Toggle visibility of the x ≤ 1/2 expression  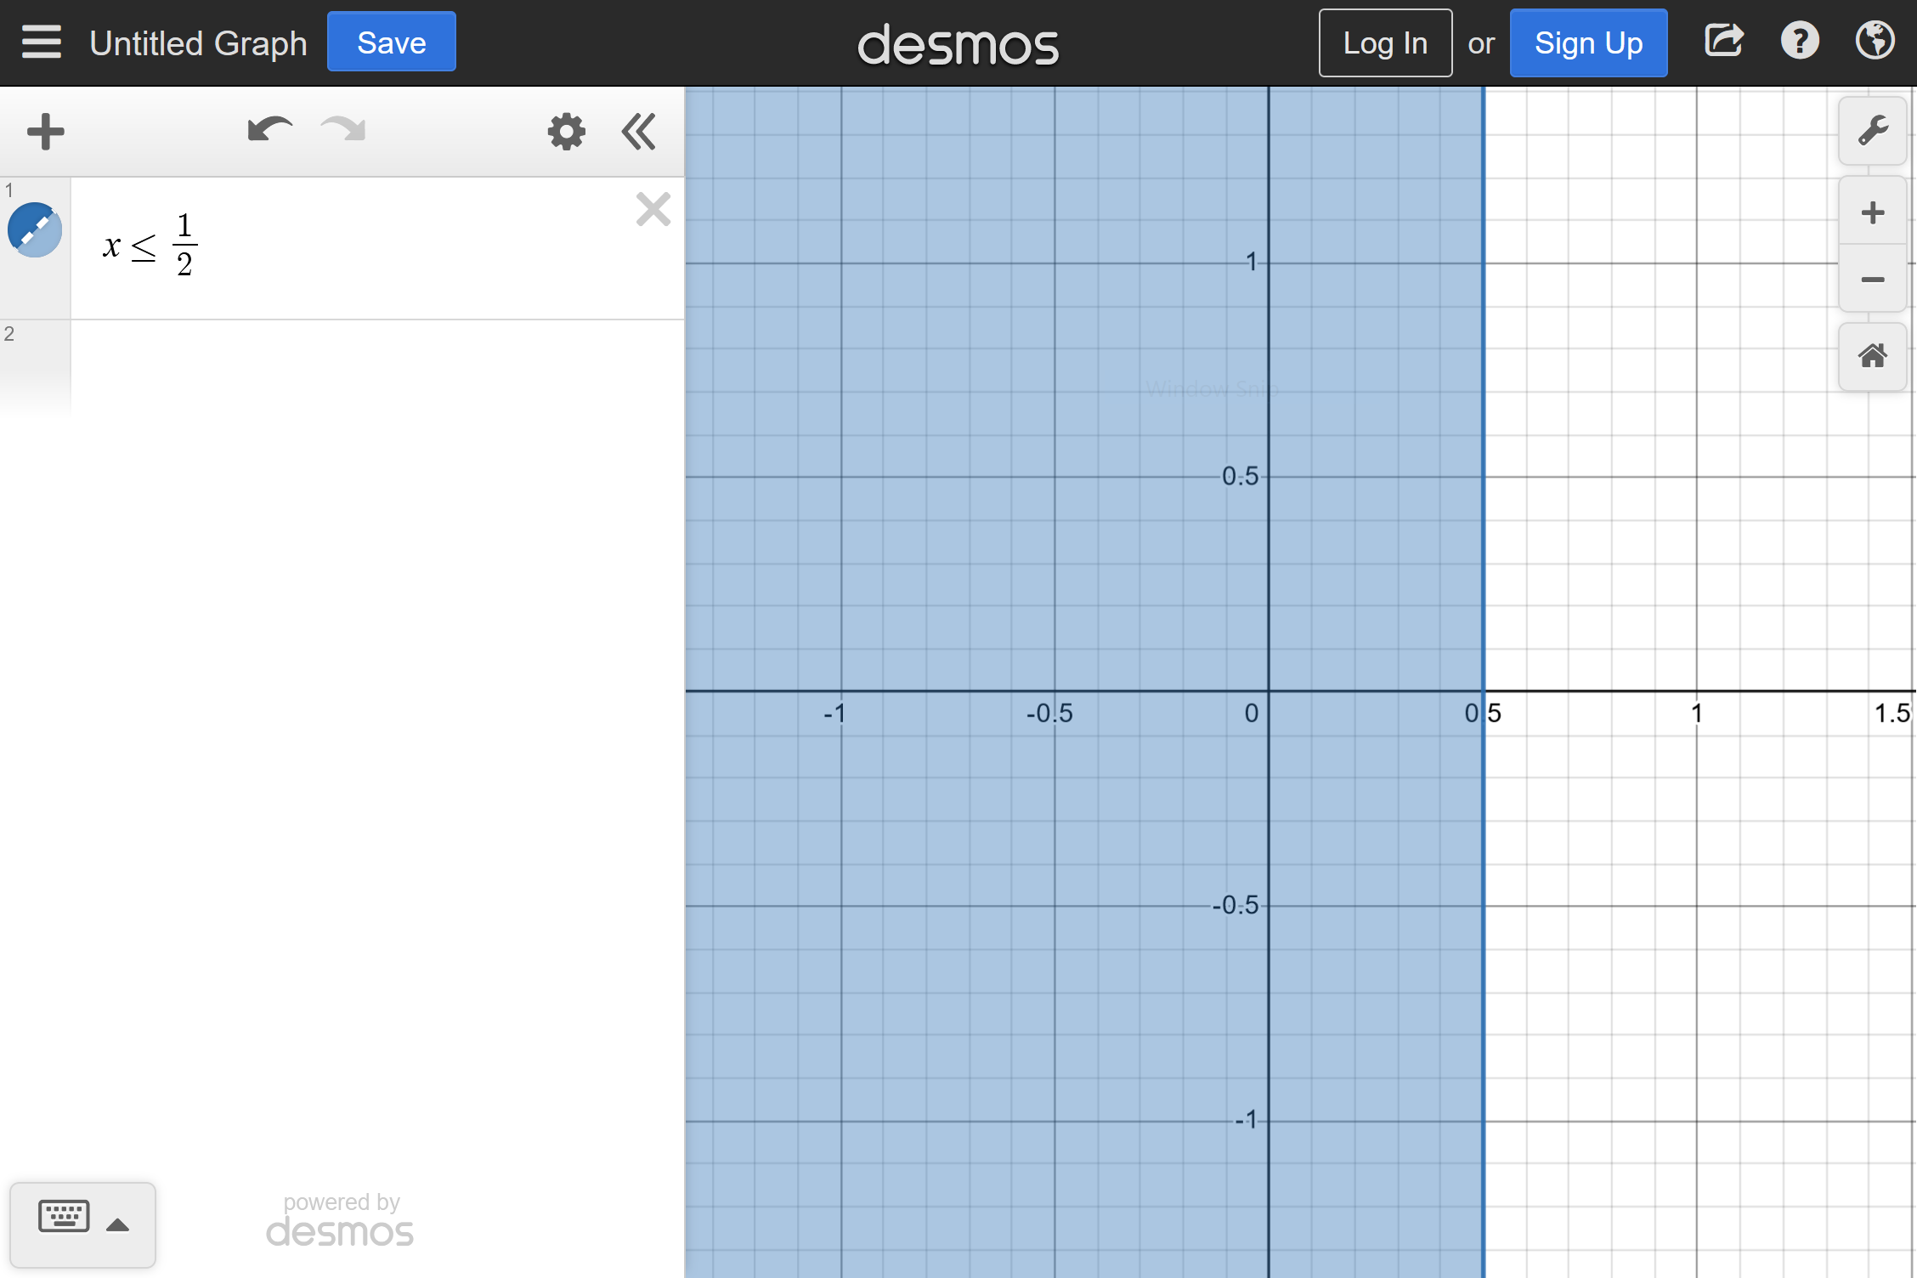click(x=35, y=229)
